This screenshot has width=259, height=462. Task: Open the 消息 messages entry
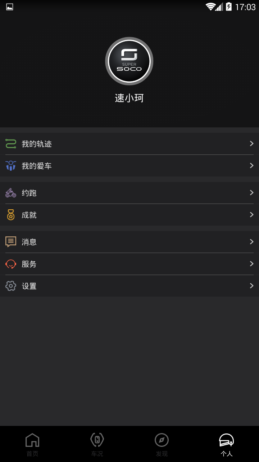pyautogui.click(x=29, y=242)
